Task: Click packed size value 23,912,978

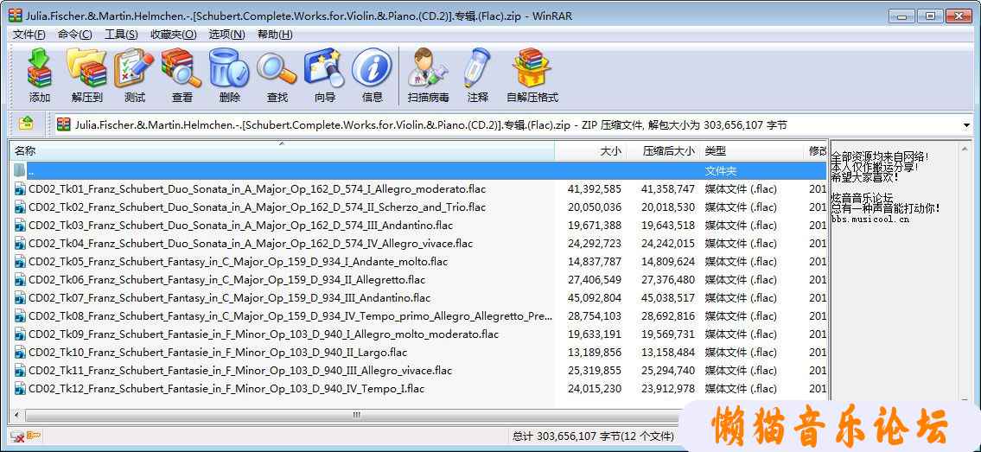Action: [667, 388]
